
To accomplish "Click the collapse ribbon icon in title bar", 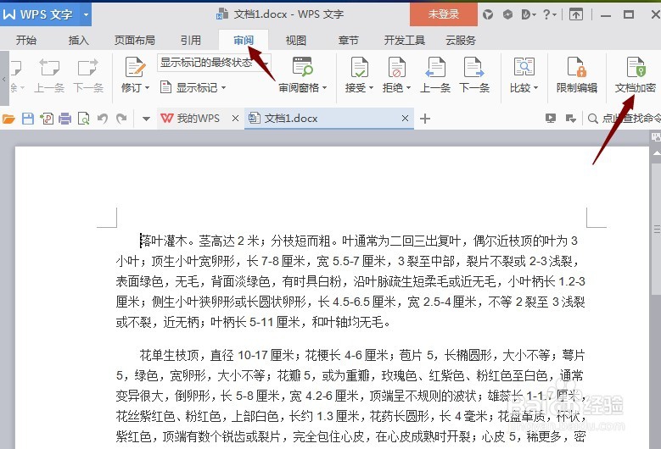I will [576, 14].
